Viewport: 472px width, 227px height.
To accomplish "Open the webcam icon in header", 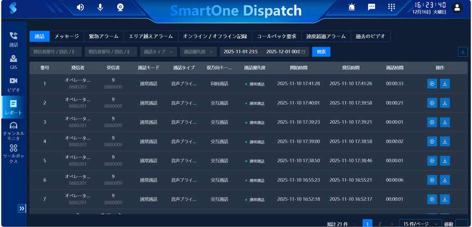I will [120, 7].
